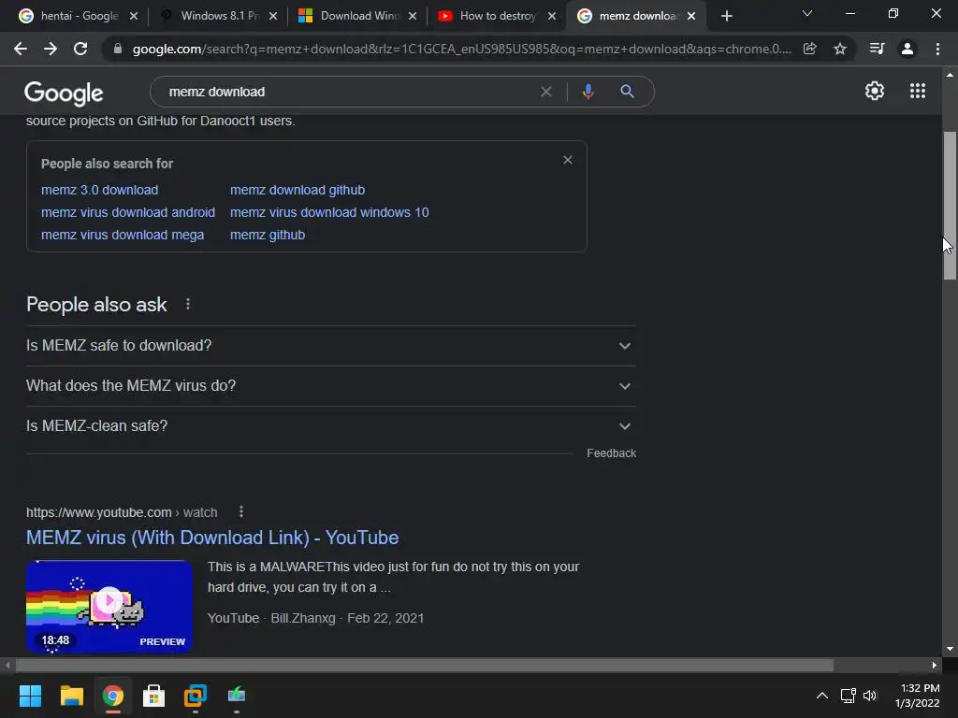
Task: Open the green monitor taskbar app
Action: tap(237, 696)
